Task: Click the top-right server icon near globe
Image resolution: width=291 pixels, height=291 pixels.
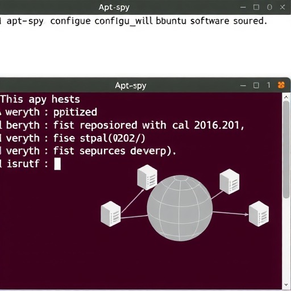Action: coord(230,181)
